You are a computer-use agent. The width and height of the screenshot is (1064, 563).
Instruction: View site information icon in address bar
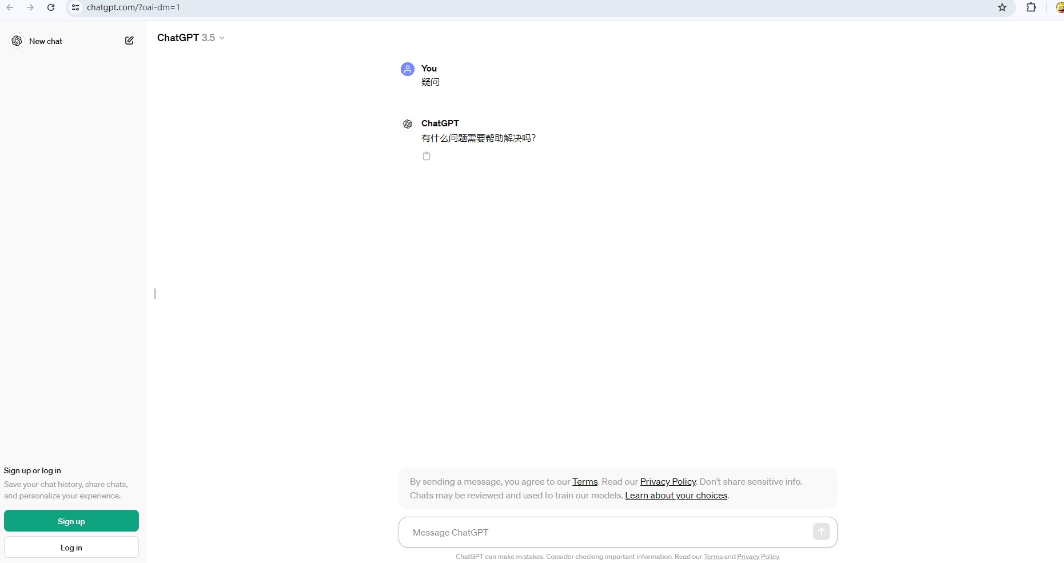[75, 7]
